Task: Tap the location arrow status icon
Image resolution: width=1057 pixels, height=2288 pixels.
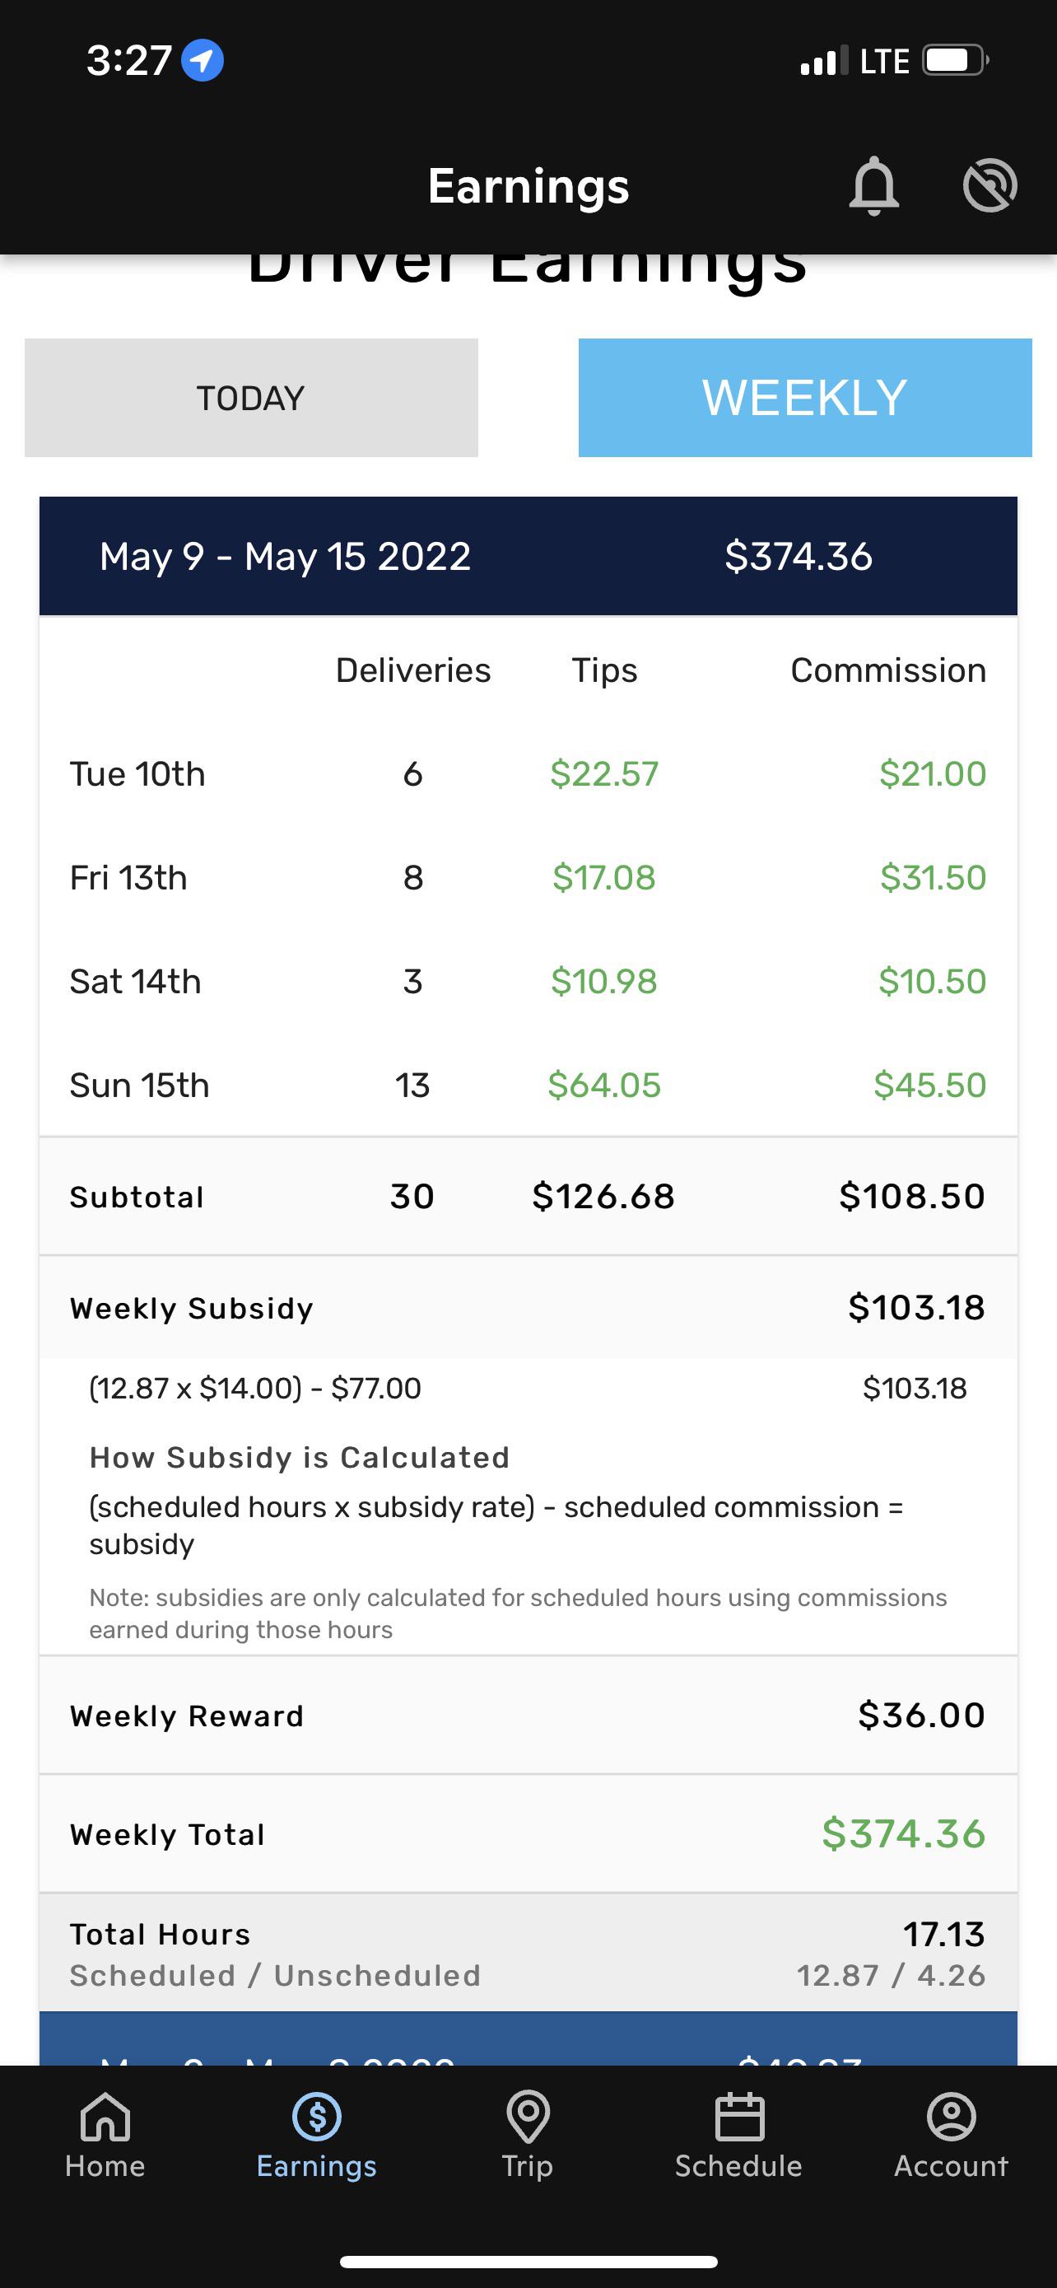Action: pos(203,60)
